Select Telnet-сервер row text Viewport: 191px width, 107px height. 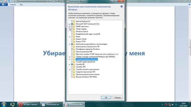(x=81, y=29)
